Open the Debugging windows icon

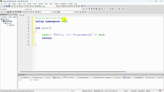[82, 6]
